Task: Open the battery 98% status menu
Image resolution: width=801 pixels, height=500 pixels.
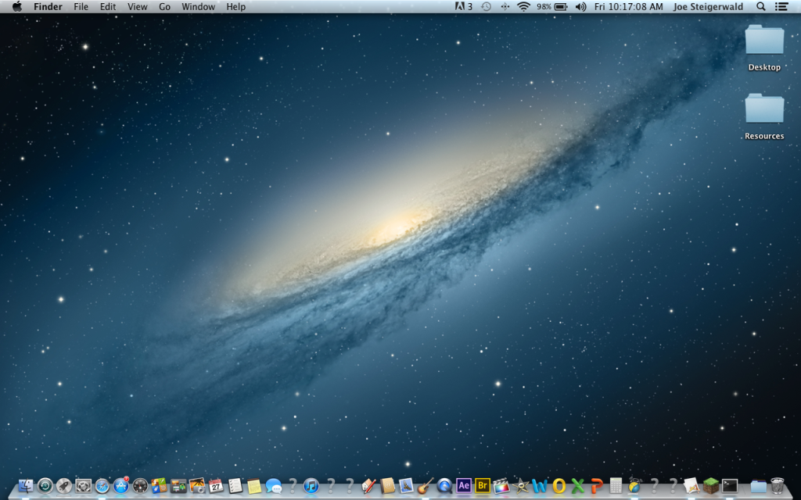Action: [x=552, y=6]
